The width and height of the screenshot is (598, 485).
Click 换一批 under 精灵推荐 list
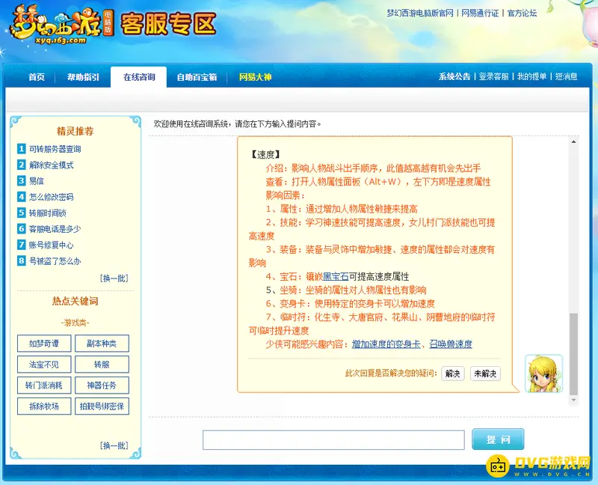tap(114, 278)
